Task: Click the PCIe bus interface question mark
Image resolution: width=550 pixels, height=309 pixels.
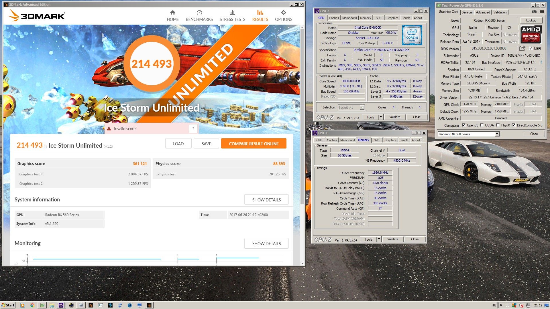Action: [x=541, y=62]
